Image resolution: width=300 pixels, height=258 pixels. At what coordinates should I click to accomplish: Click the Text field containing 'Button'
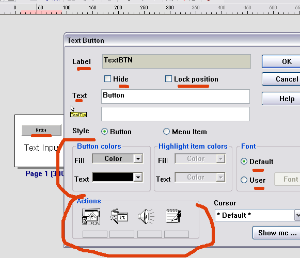(x=176, y=96)
